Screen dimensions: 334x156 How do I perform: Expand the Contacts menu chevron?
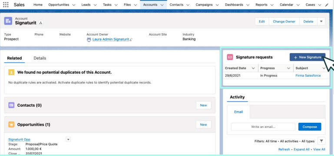[188, 5]
